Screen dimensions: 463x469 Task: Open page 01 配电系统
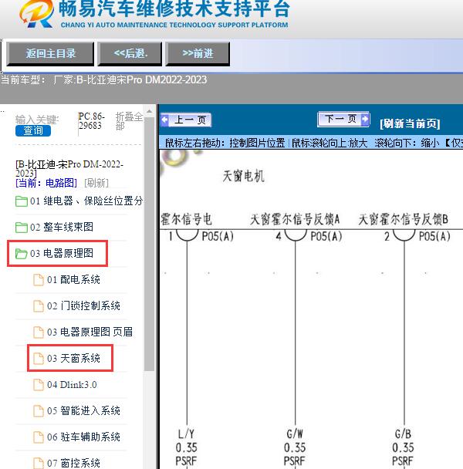point(66,280)
